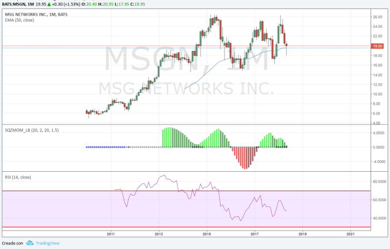
Task: Click the 2013 label on time axis
Action: click(159, 234)
